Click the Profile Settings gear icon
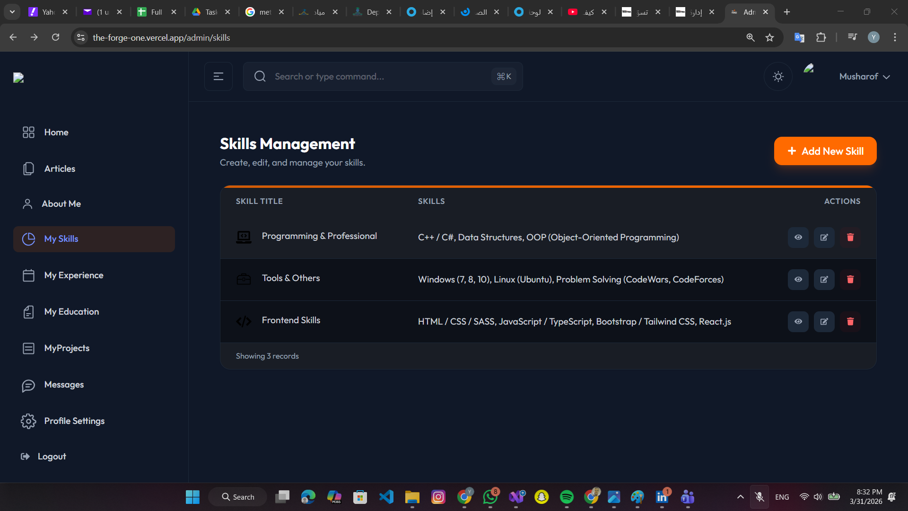The width and height of the screenshot is (908, 511). point(28,421)
